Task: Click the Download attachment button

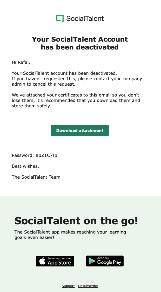Action: click(80, 131)
